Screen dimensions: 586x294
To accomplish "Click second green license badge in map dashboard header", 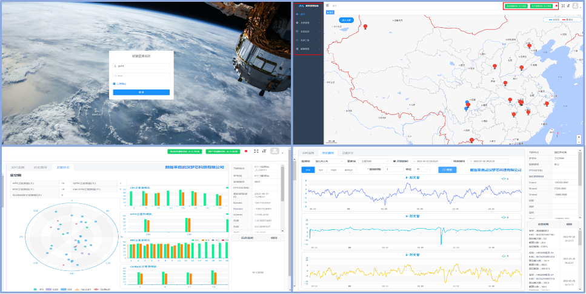I will click(x=541, y=6).
